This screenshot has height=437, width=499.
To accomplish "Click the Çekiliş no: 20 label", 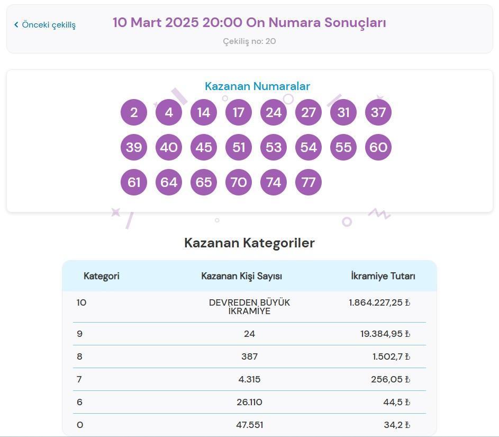I will coord(249,41).
